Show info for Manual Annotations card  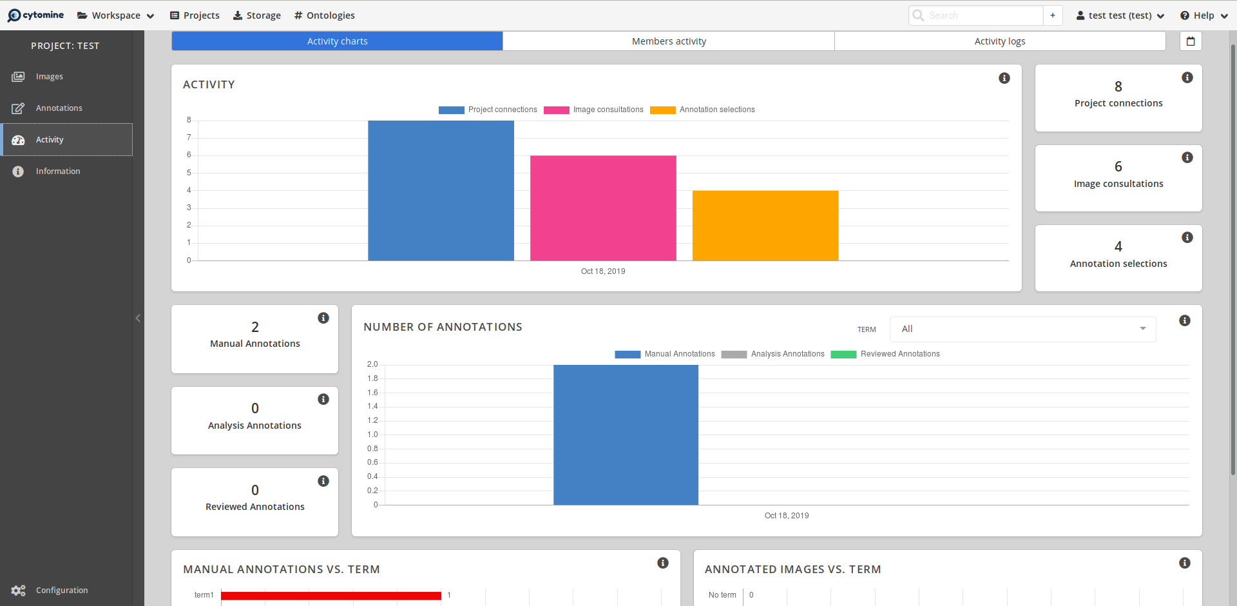coord(323,318)
